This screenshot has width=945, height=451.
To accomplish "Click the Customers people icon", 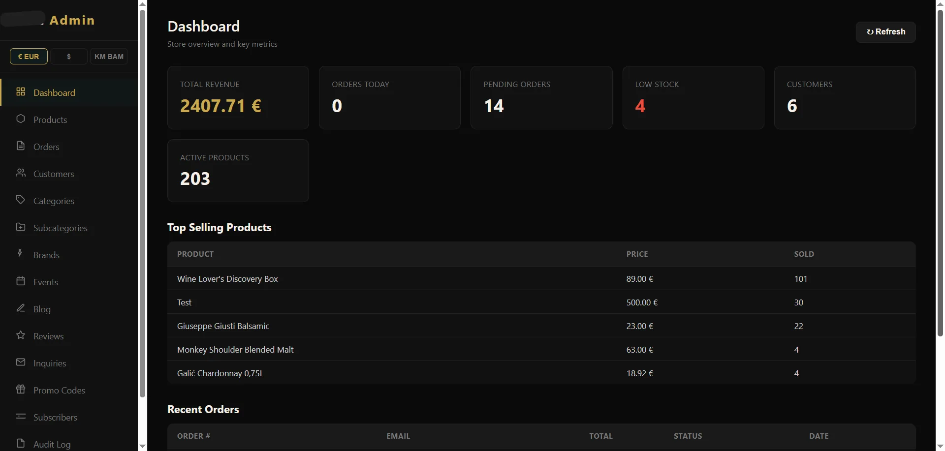I will (x=21, y=173).
